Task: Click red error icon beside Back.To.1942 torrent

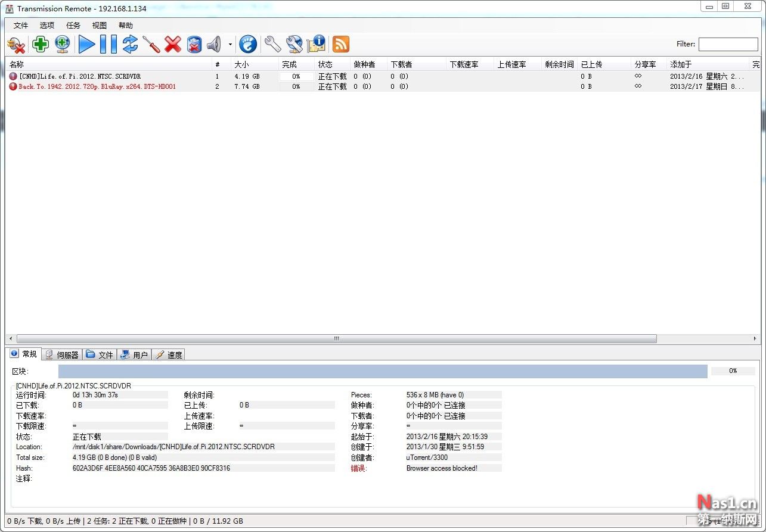Action: pyautogui.click(x=13, y=86)
